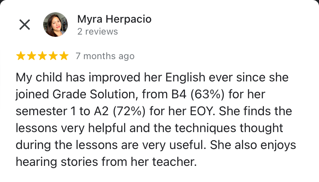Click the third rating star
319x182 pixels.
42,56
